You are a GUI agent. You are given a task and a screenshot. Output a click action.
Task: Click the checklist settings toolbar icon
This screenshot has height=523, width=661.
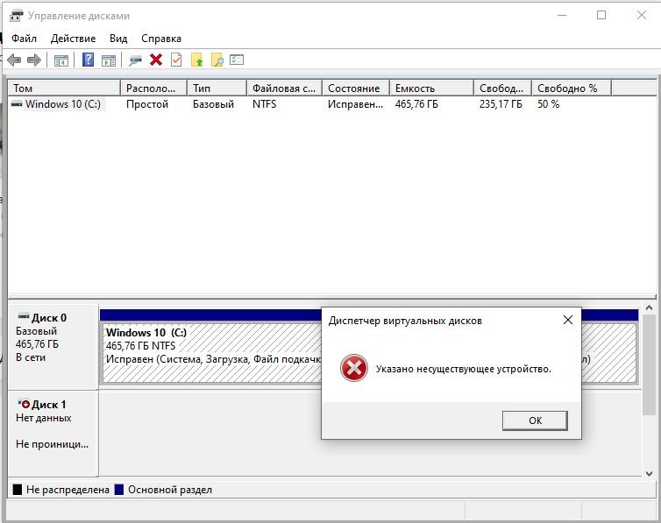pos(237,60)
